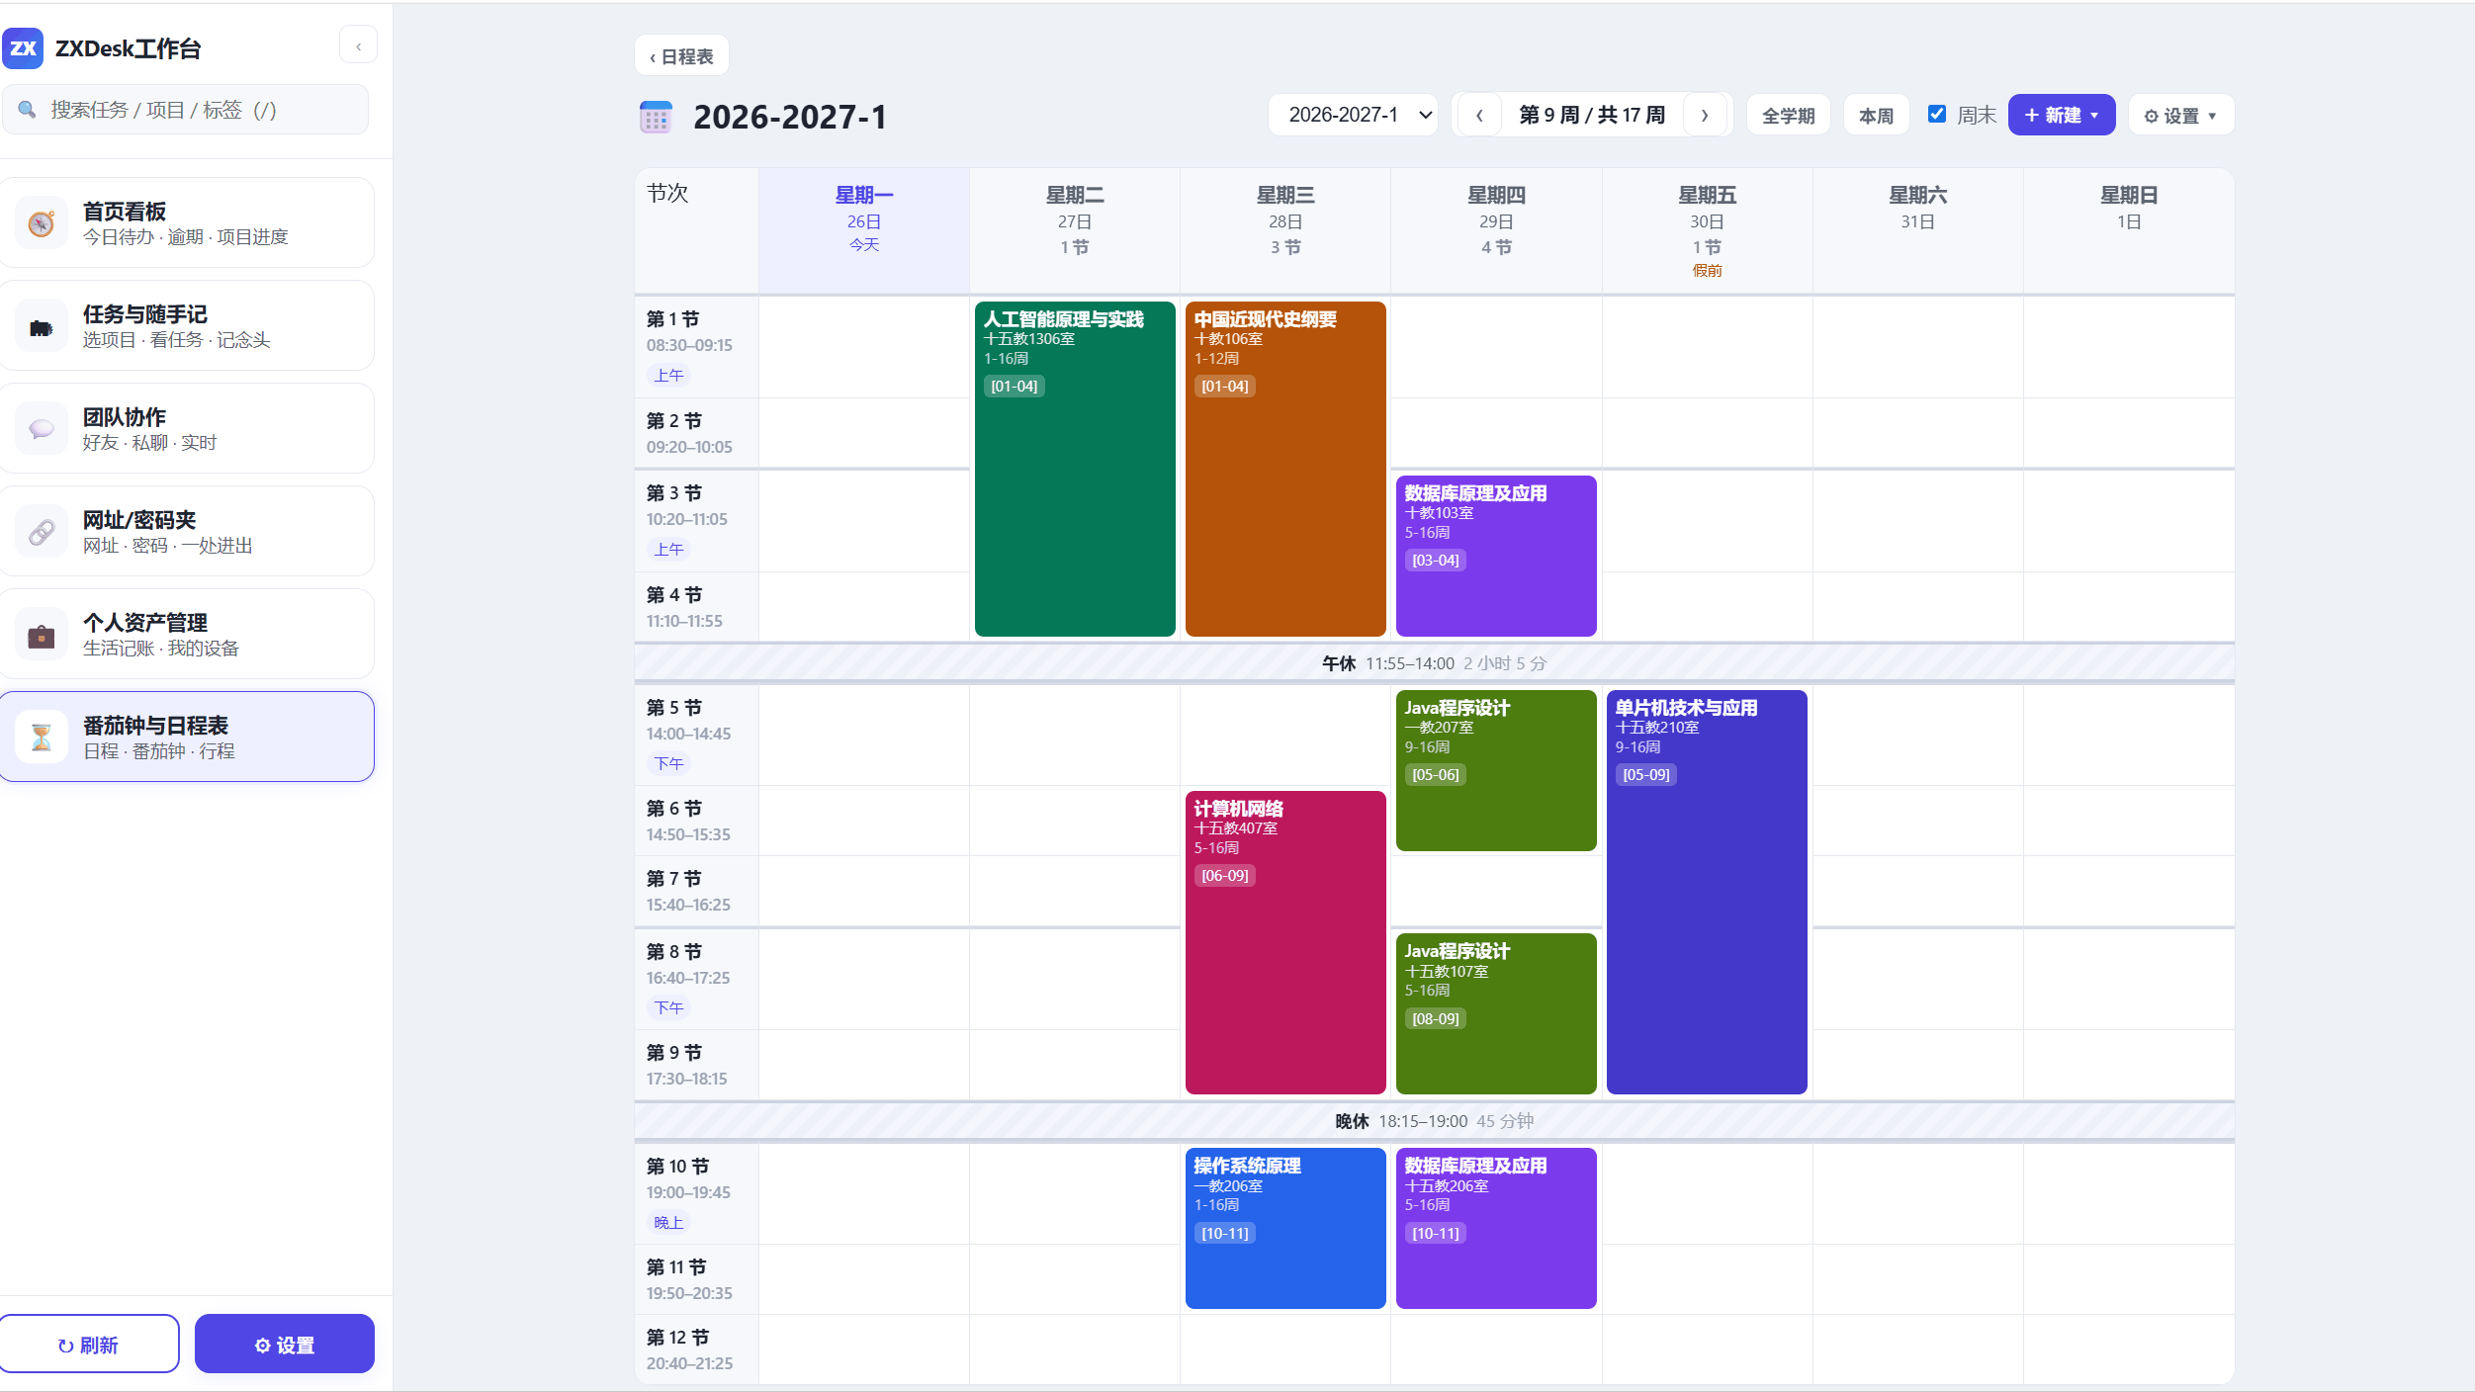
Task: Open the top-right 设置 dropdown
Action: click(2180, 115)
